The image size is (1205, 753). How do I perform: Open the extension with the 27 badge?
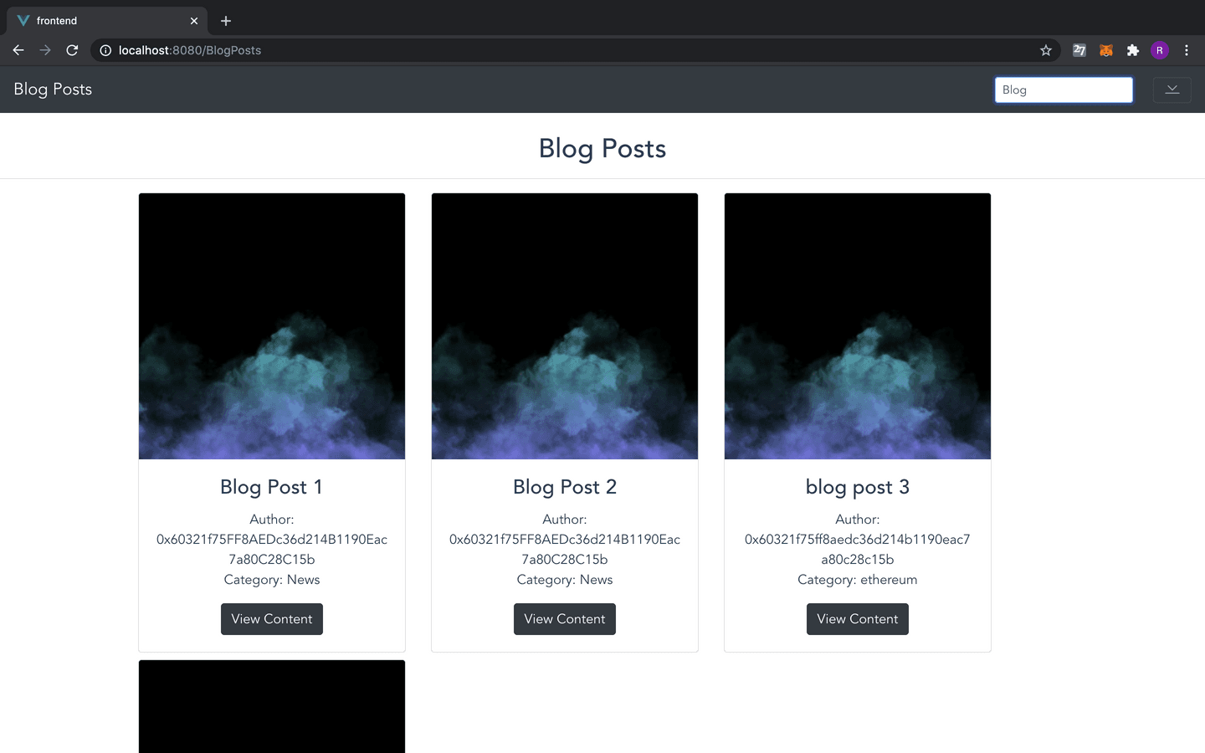click(x=1079, y=50)
